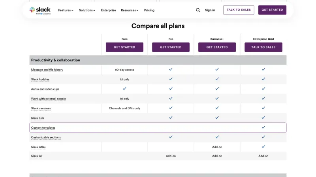316x177 pixels.
Task: Click the Slack AI feature link
Action: click(x=36, y=156)
